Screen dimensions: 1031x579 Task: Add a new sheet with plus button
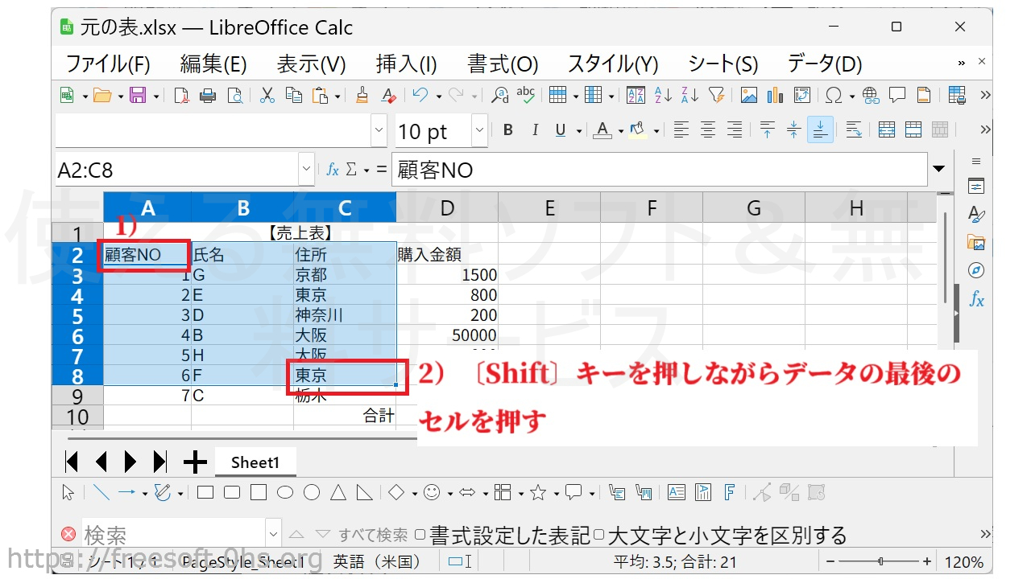pos(195,462)
